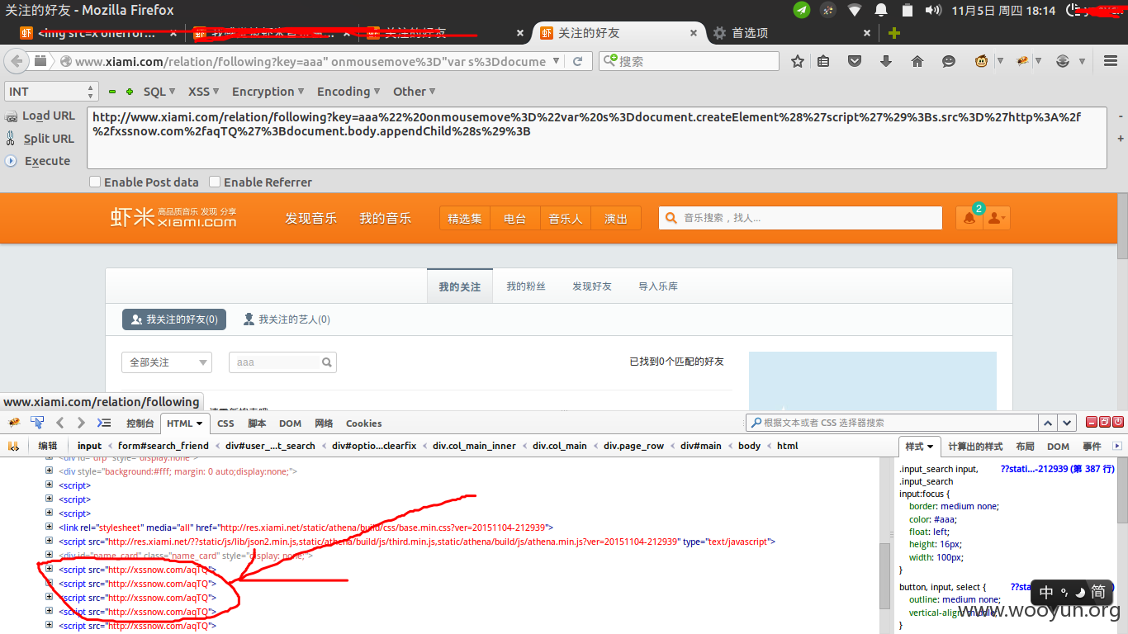
Task: Click the div.col_main_inner breadcrumb
Action: pos(474,446)
